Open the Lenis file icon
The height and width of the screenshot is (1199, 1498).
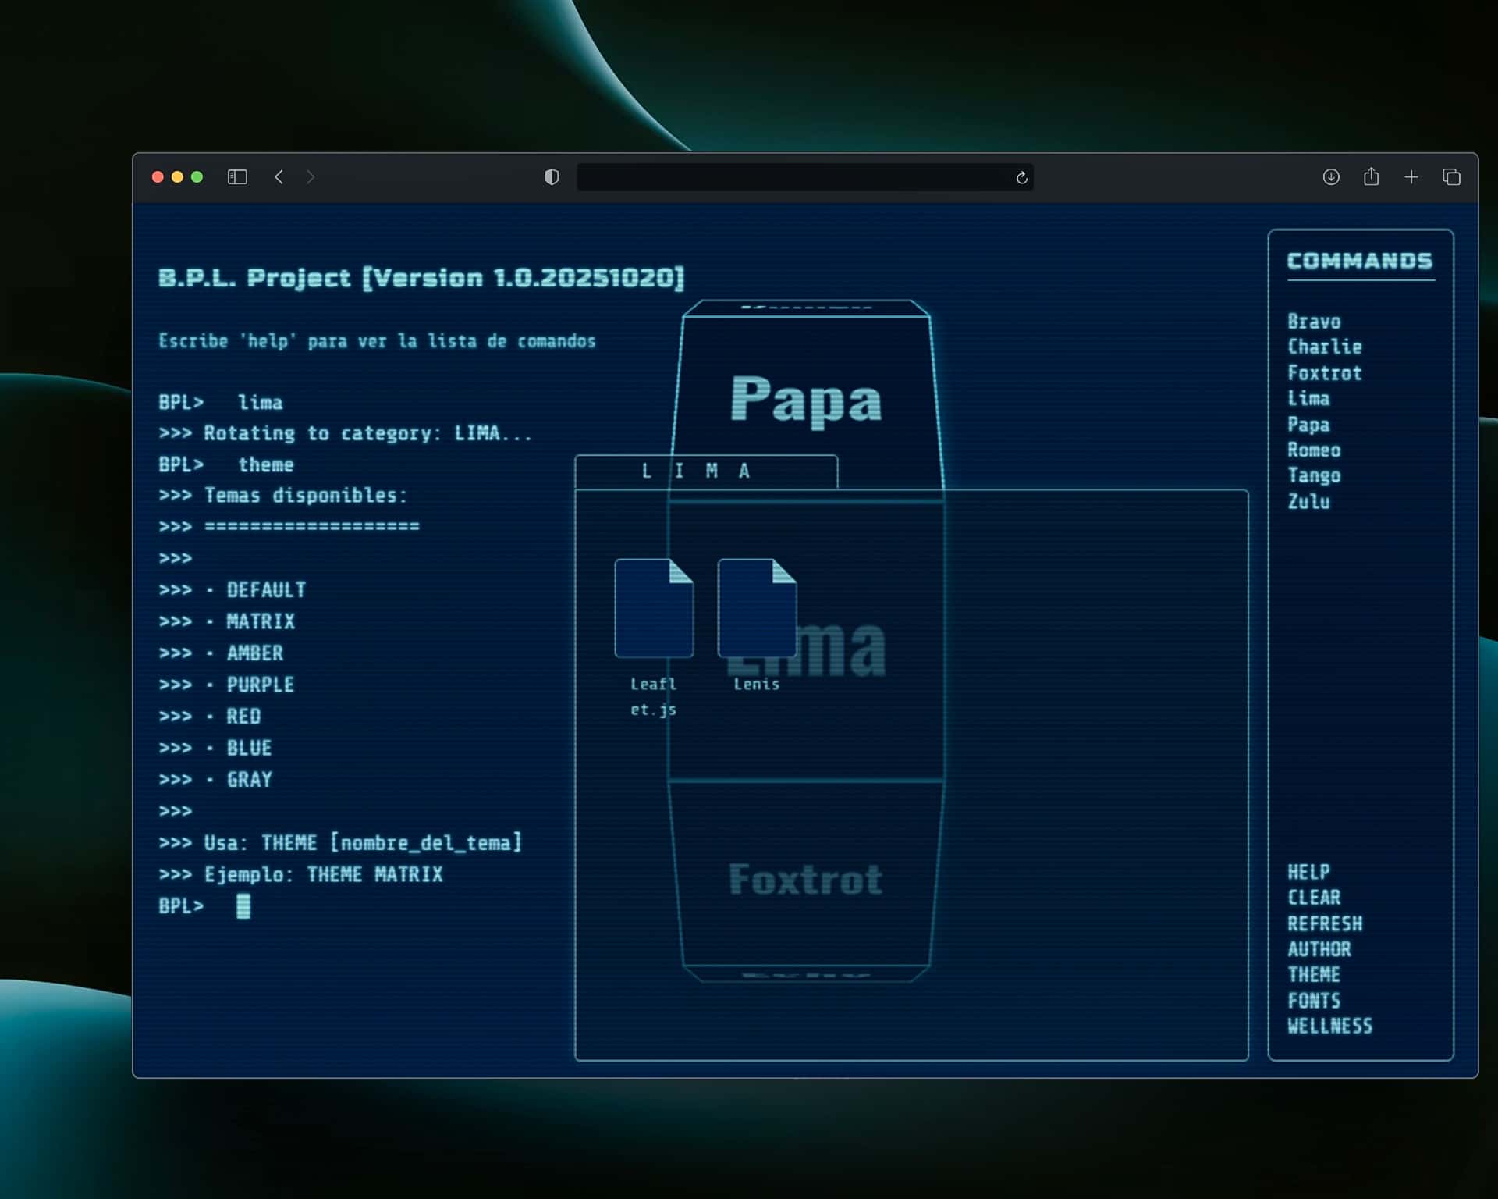pos(757,608)
